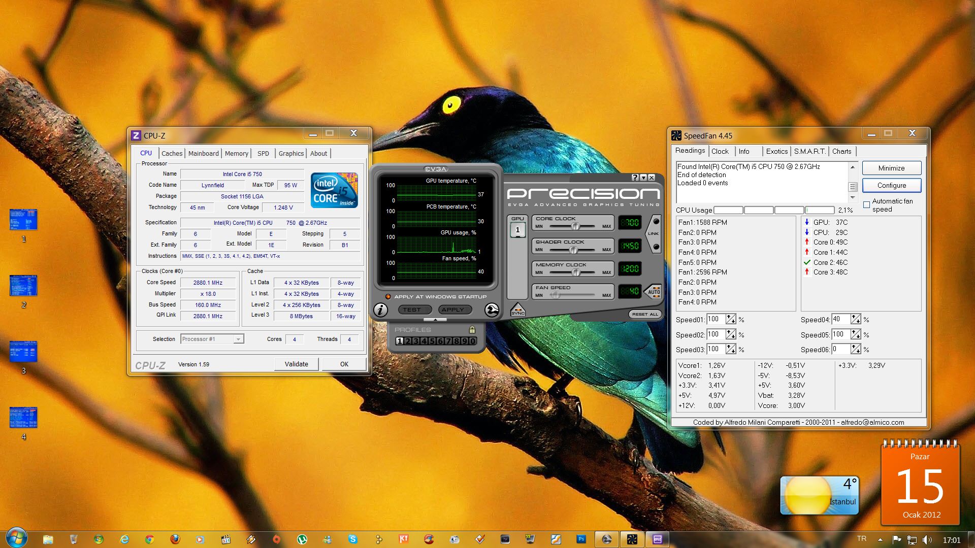The width and height of the screenshot is (975, 548).
Task: Open EVGA Precision settings wrench icon
Action: click(x=492, y=310)
